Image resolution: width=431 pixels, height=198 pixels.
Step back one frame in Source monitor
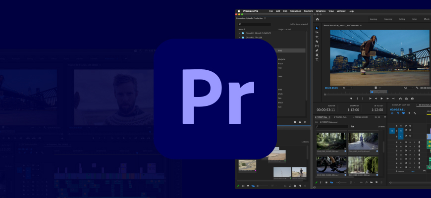pyautogui.click(x=376, y=99)
